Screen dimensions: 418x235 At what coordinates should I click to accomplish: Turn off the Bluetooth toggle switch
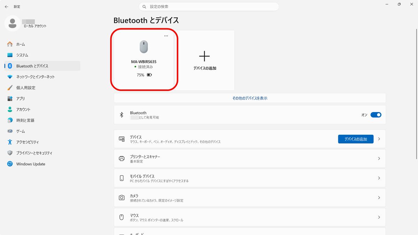(x=376, y=115)
